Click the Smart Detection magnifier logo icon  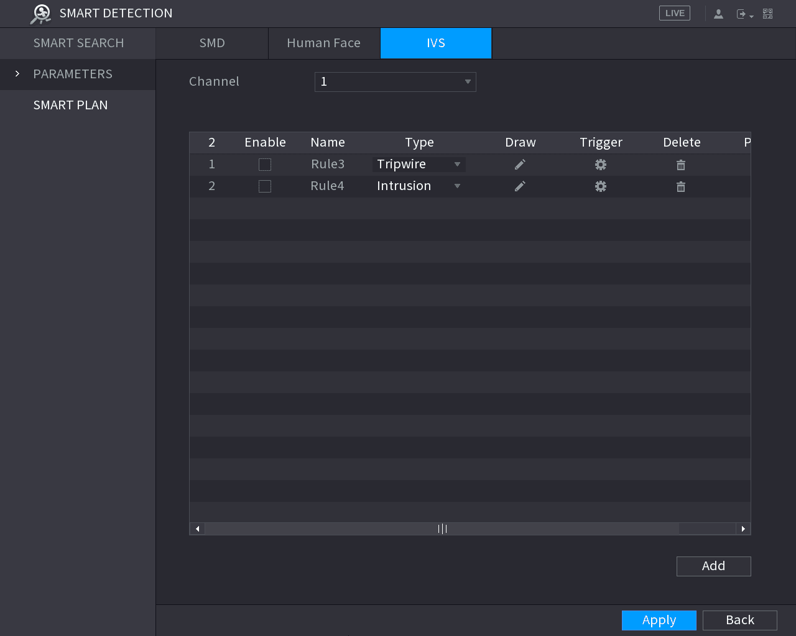pos(40,14)
